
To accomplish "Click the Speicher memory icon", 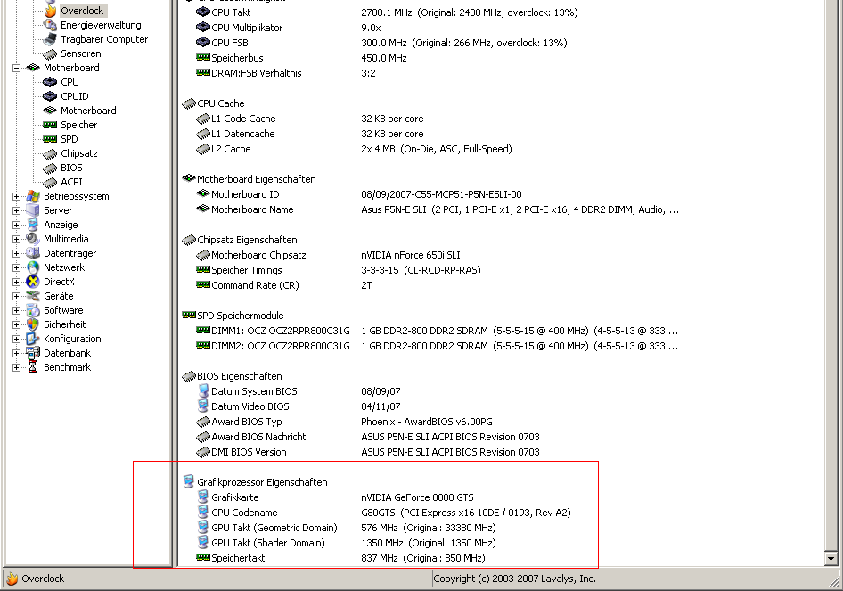I will [50, 125].
